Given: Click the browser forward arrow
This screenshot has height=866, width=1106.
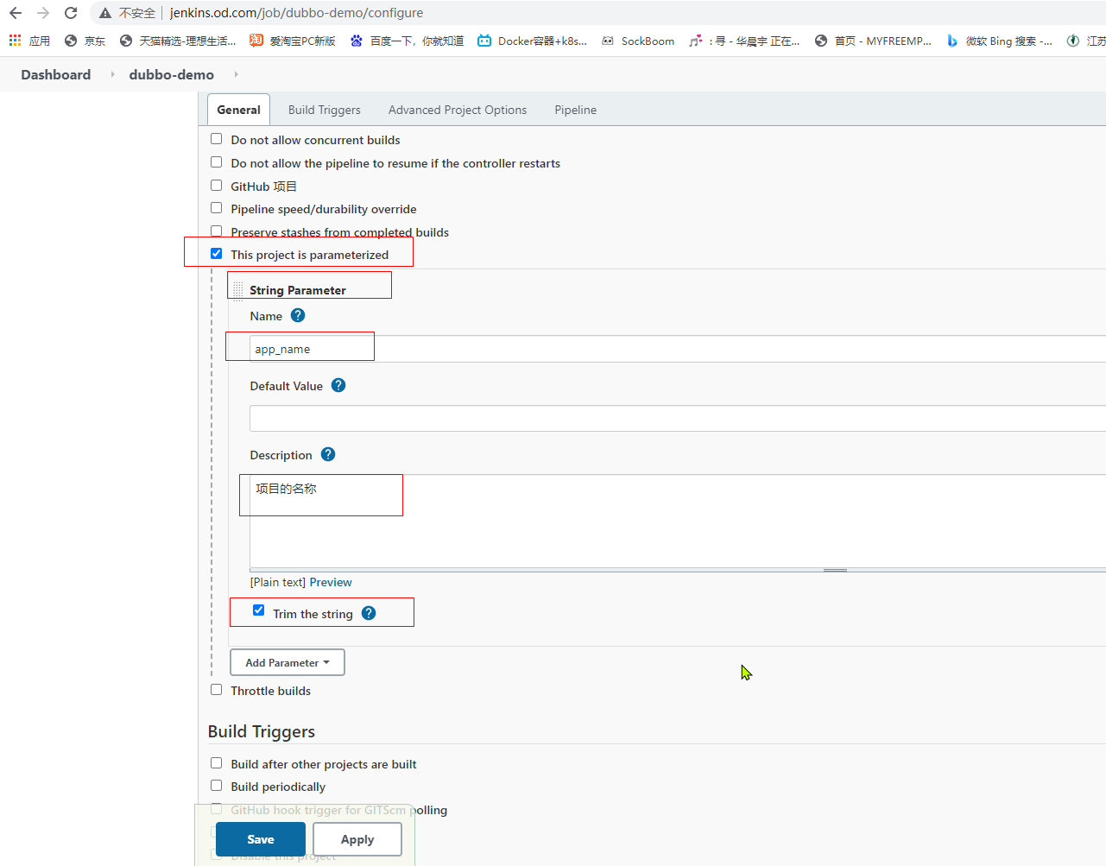Looking at the screenshot, I should coord(43,13).
